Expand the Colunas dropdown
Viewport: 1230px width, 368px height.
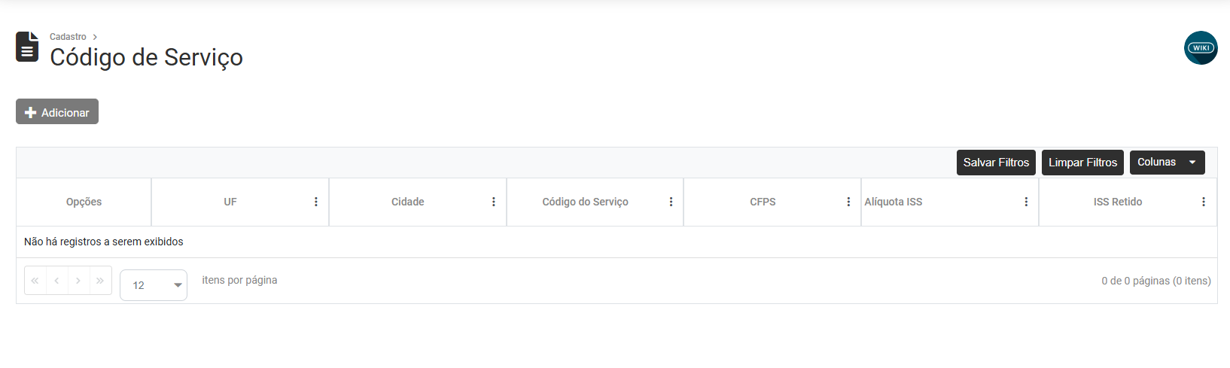pyautogui.click(x=1167, y=163)
